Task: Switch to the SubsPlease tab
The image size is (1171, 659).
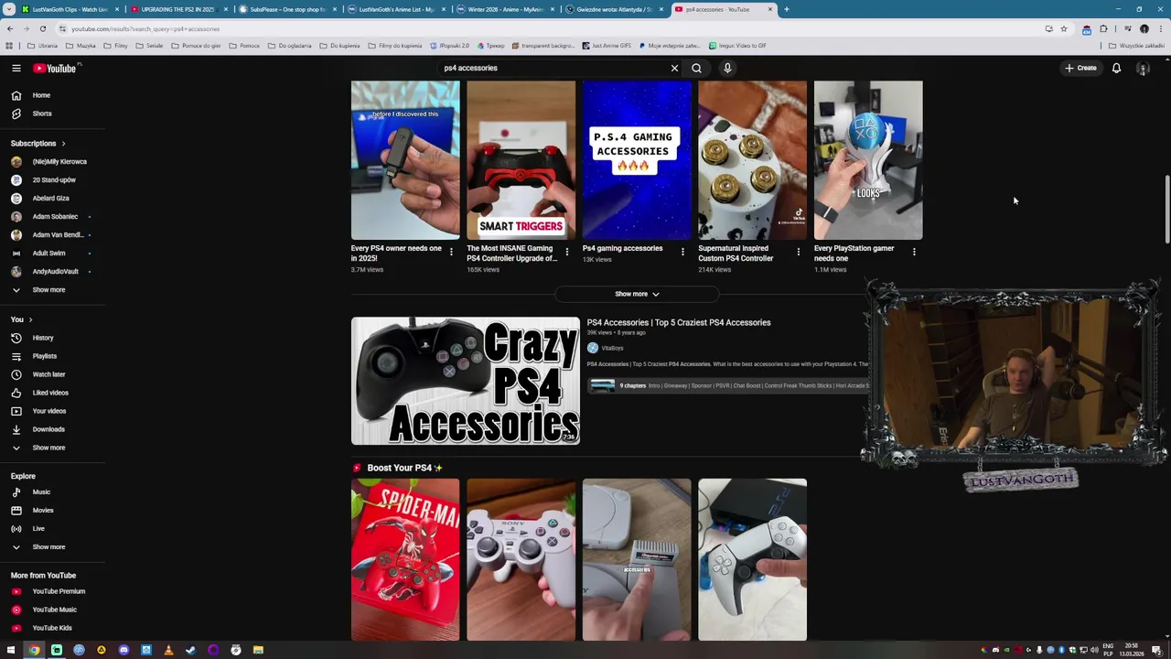Action: coord(287,9)
